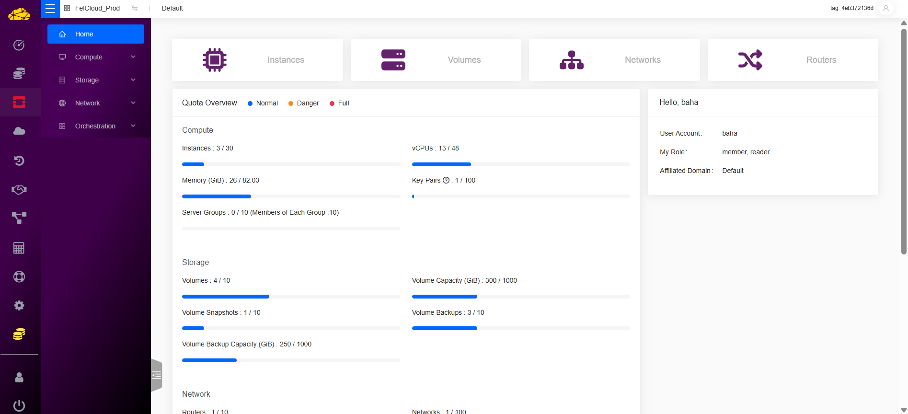Open the Compute menu item
This screenshot has height=414, width=908.
[96, 57]
